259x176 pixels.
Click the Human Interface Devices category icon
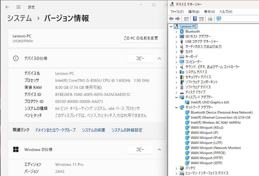tap(182, 173)
